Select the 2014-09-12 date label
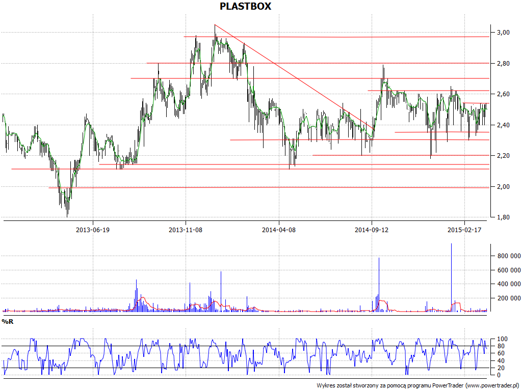 (372, 230)
